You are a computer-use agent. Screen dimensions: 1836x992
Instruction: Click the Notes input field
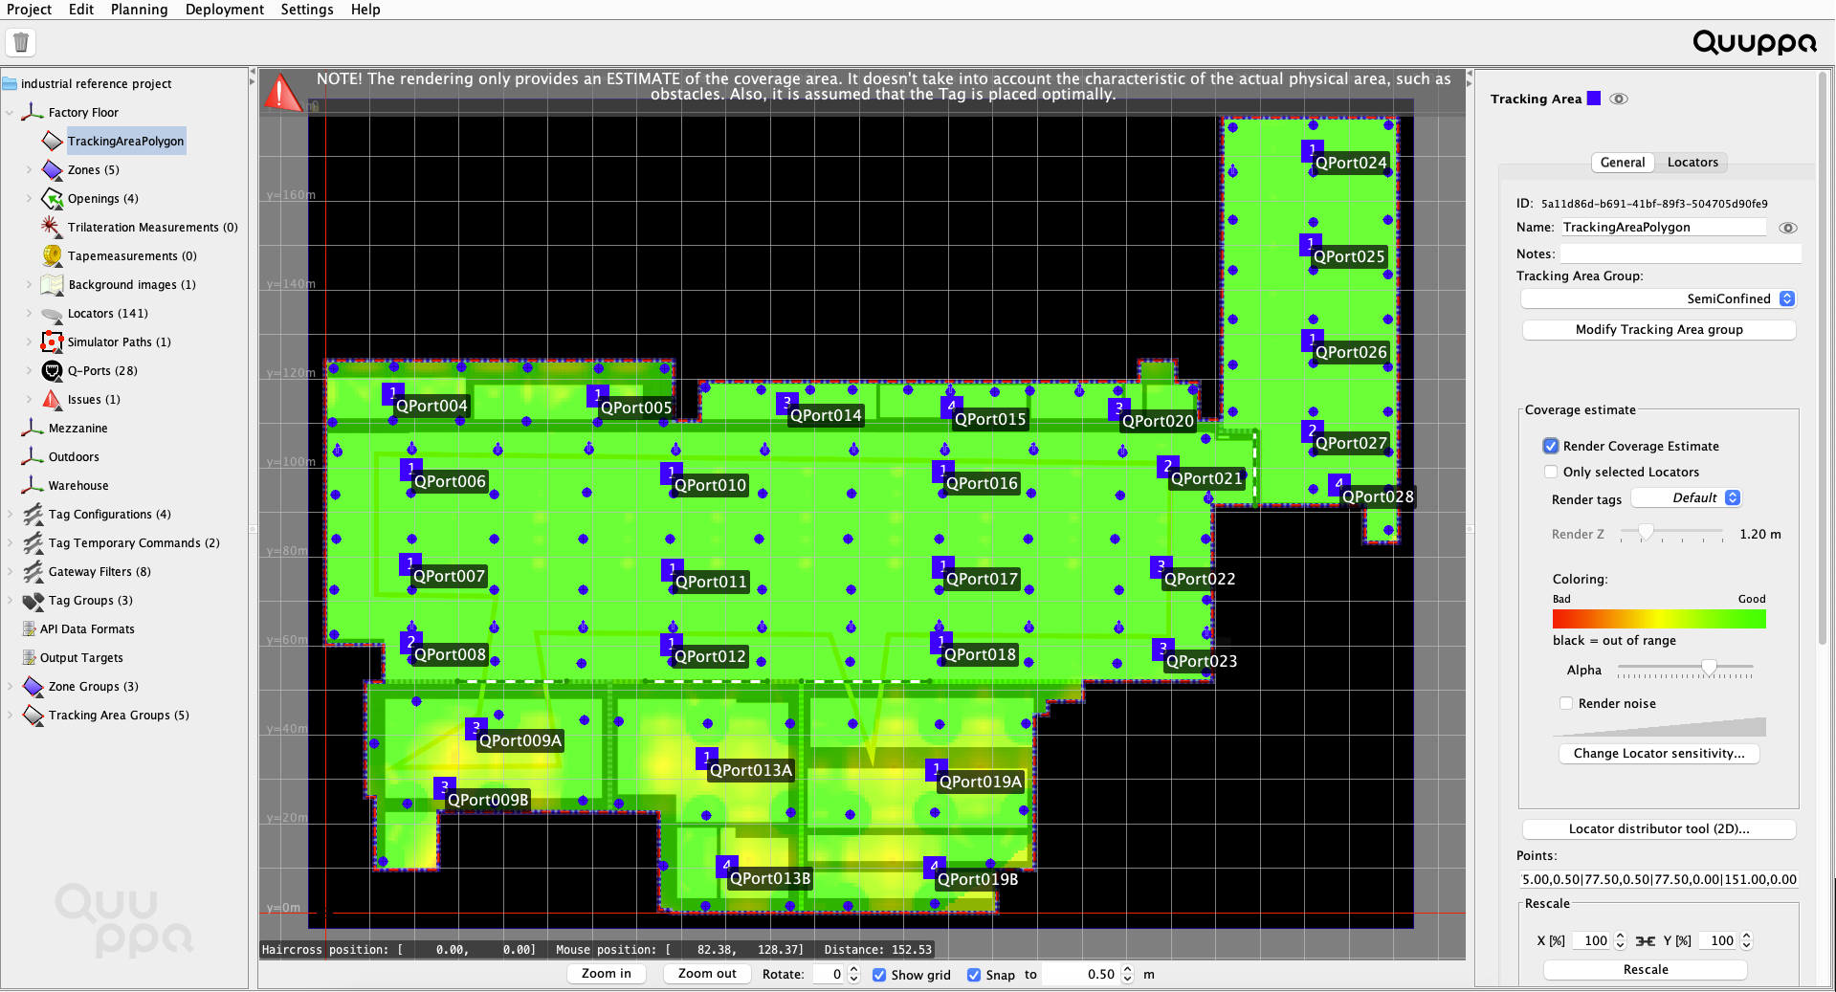coord(1681,254)
